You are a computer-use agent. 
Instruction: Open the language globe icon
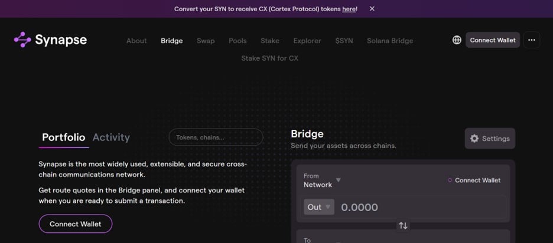pyautogui.click(x=457, y=40)
